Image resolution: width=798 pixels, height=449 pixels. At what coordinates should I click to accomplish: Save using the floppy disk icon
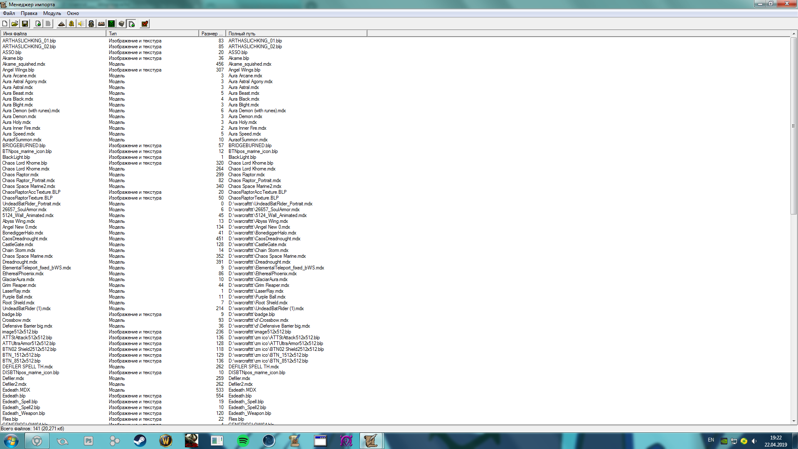[25, 24]
